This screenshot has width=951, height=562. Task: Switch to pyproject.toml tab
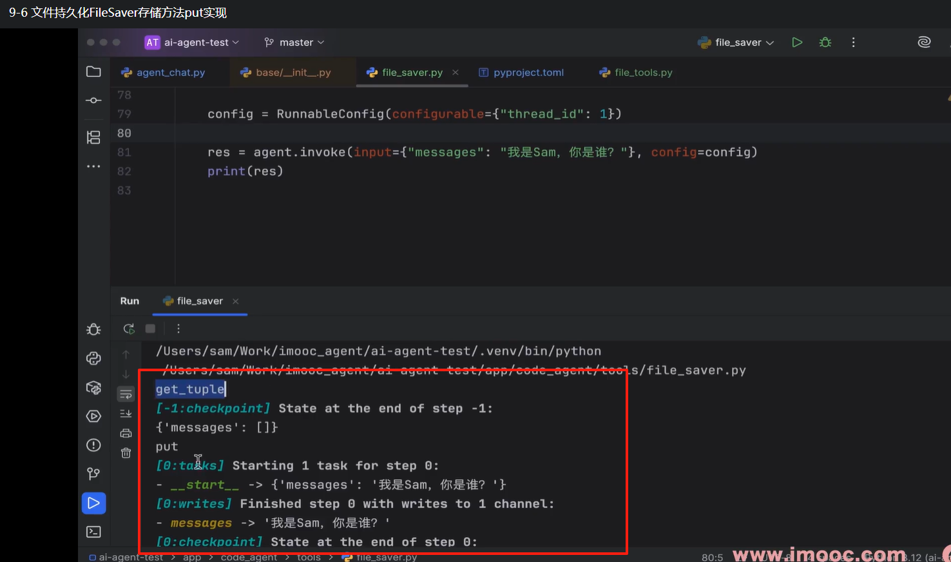(521, 72)
